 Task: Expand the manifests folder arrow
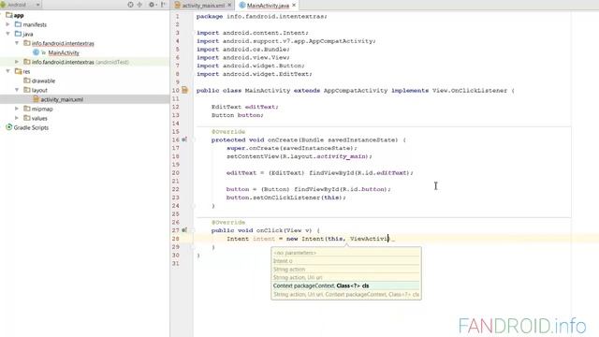8,24
